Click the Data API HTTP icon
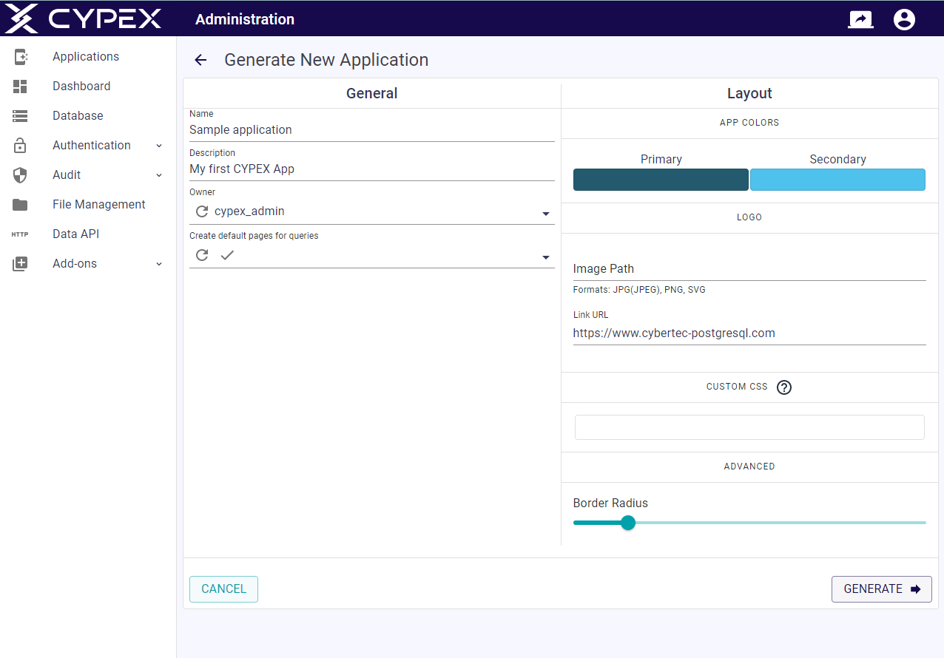944x658 pixels. pyautogui.click(x=20, y=234)
